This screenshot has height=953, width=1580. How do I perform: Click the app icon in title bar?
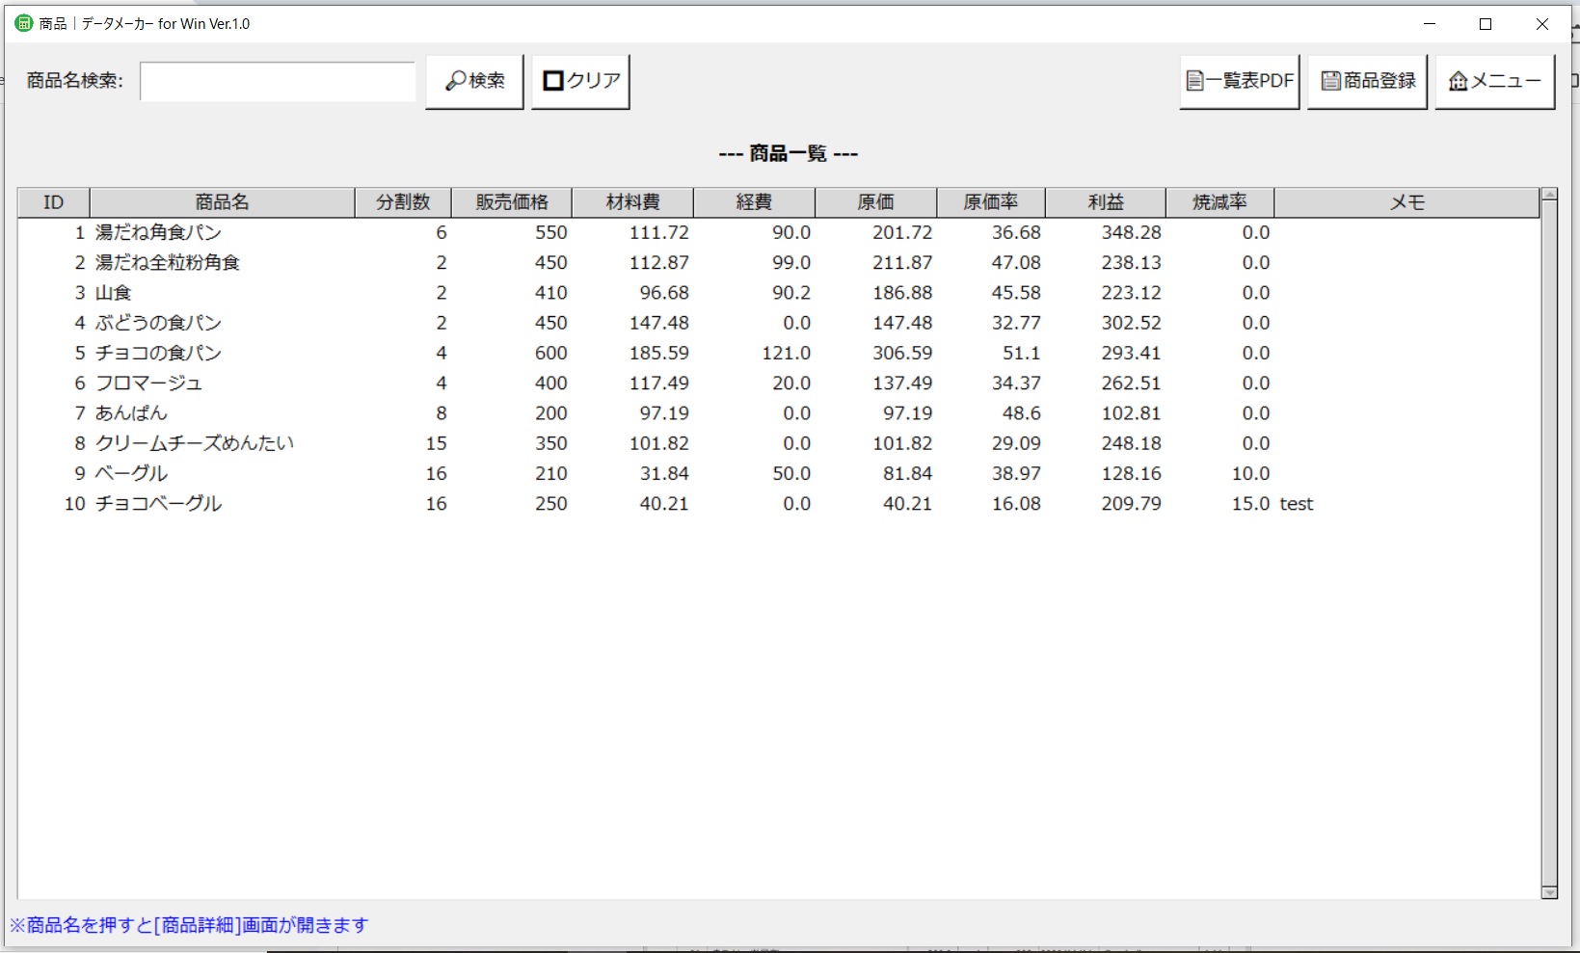coord(23,23)
